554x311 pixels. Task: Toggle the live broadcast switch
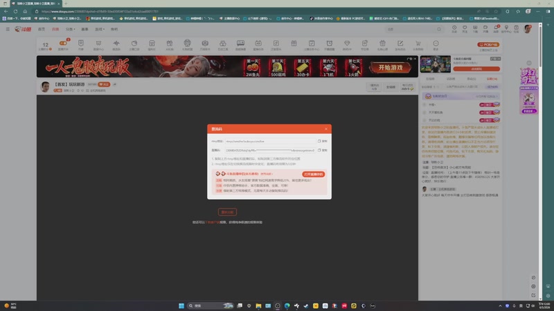click(63, 43)
